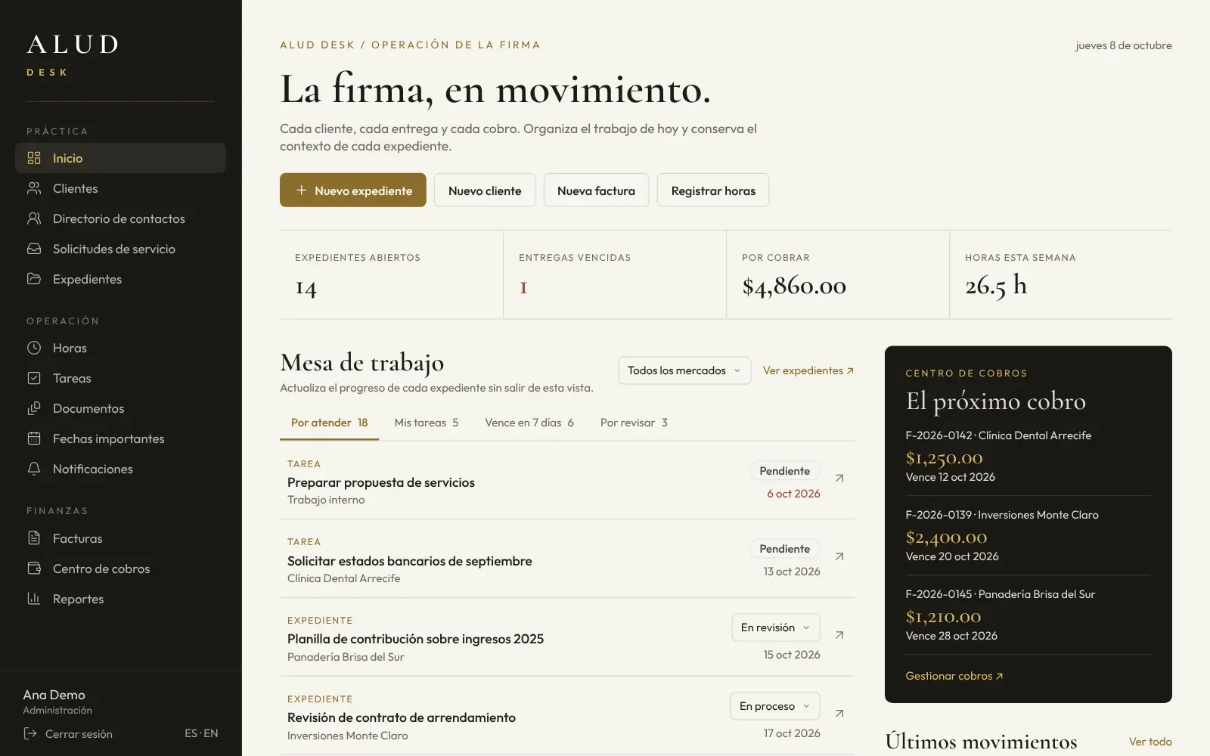Switch language to ES

(191, 733)
